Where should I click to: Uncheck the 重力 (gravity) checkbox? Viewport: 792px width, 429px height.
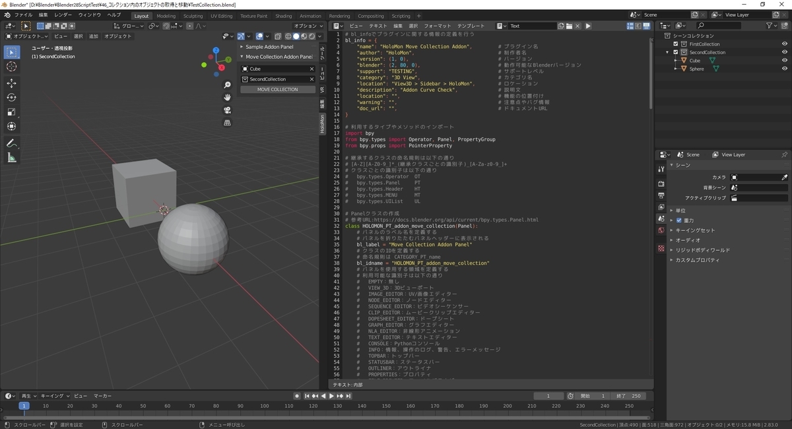pyautogui.click(x=678, y=220)
